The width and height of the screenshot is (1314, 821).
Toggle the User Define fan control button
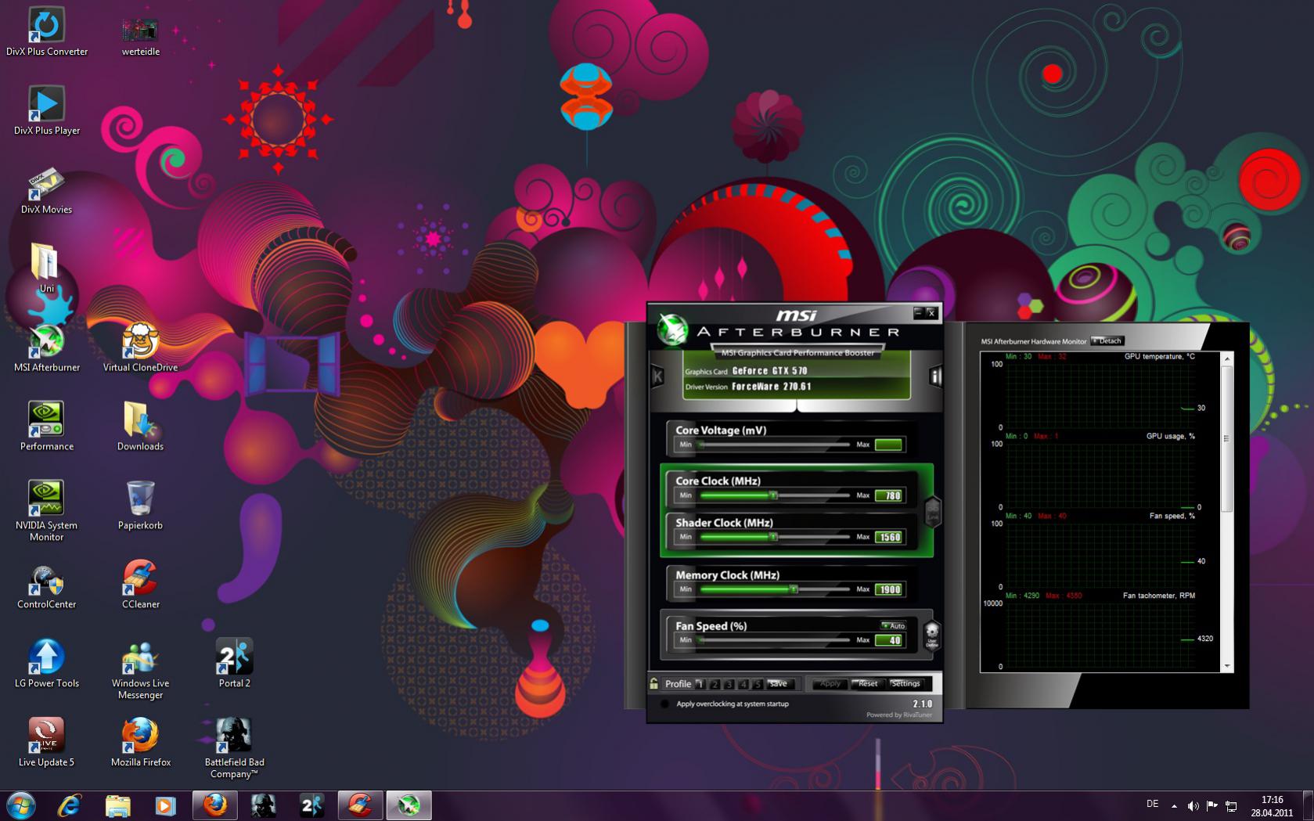(x=931, y=635)
